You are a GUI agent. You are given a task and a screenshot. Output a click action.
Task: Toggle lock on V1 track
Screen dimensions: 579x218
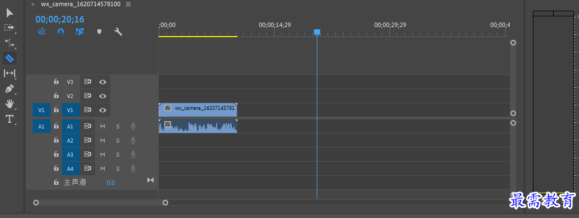pyautogui.click(x=56, y=110)
